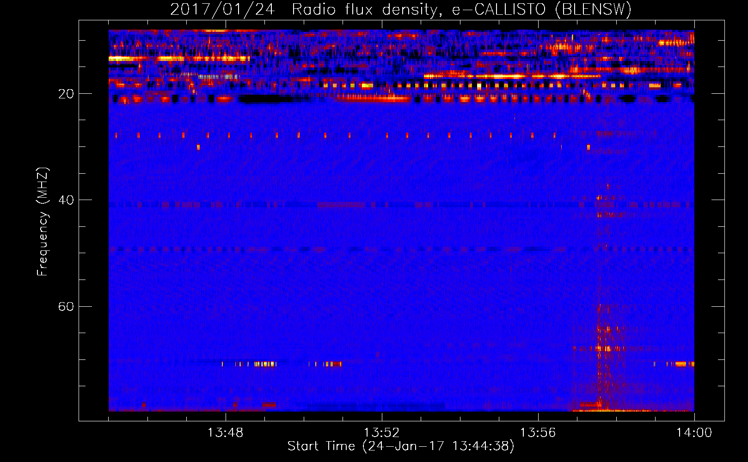Click the 60 frequency tick label

point(66,307)
